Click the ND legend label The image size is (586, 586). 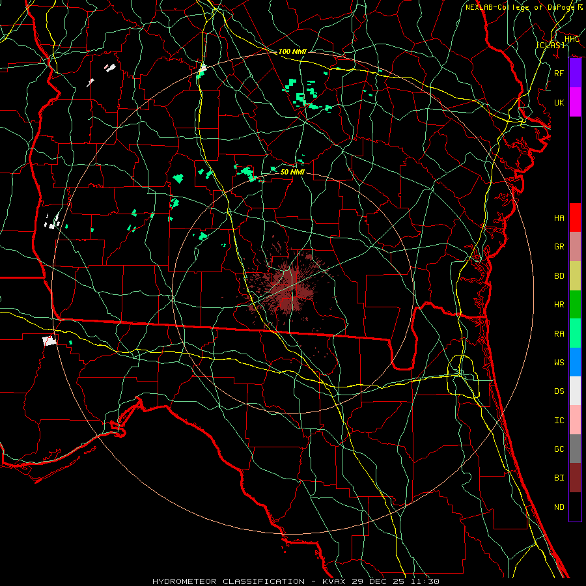[x=559, y=507]
